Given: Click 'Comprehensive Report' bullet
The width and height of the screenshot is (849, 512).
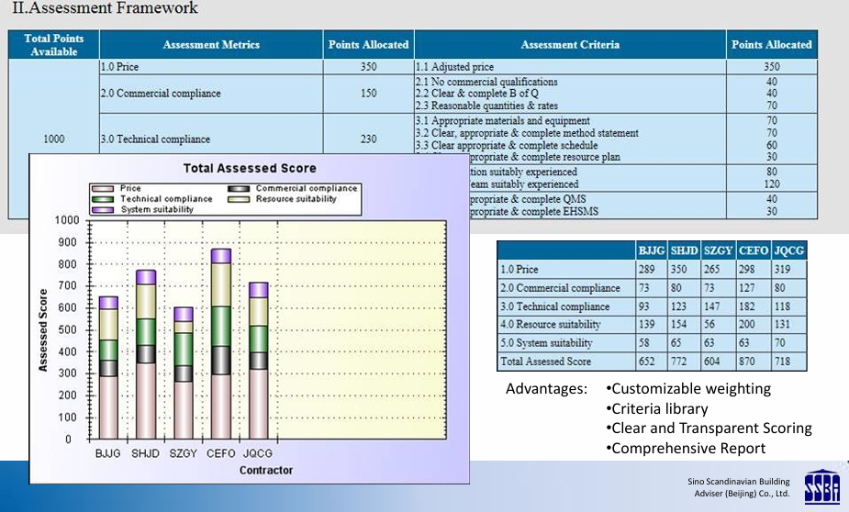Looking at the screenshot, I should pos(686,449).
